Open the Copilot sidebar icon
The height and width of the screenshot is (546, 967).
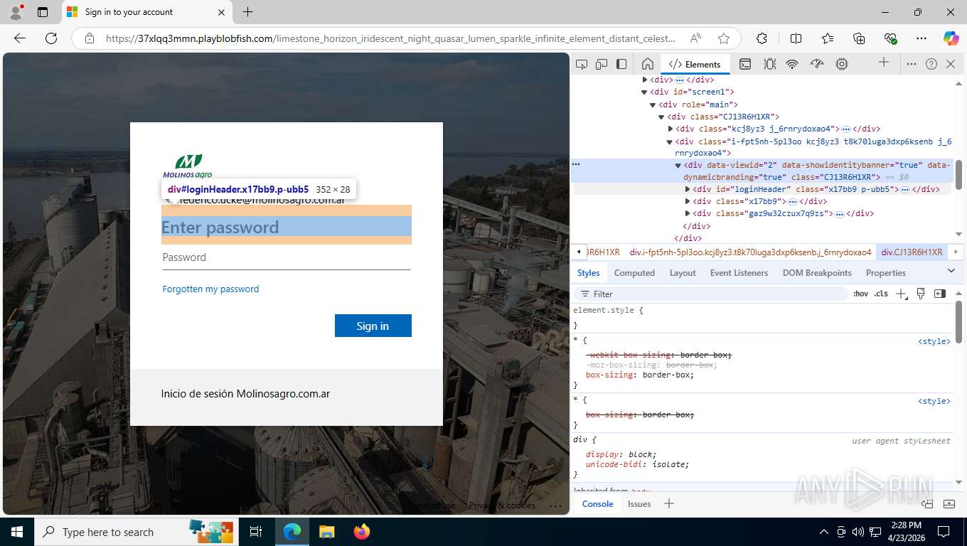pyautogui.click(x=951, y=38)
